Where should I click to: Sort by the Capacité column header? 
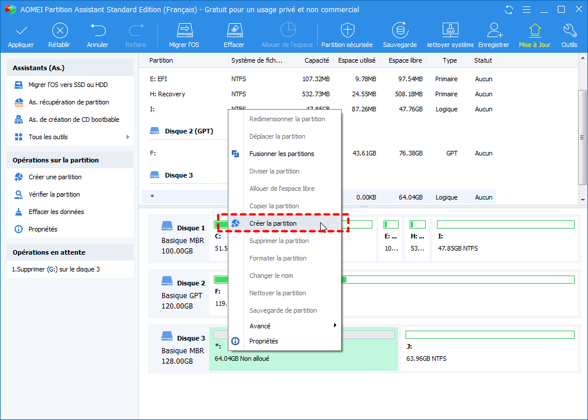pyautogui.click(x=317, y=60)
